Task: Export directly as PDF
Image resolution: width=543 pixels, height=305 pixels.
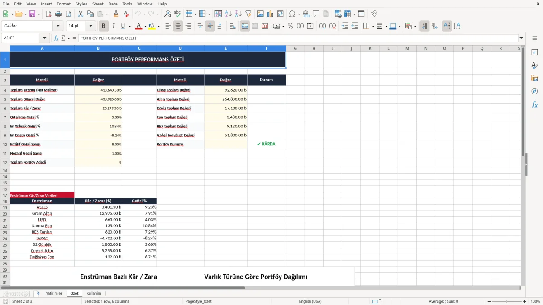Action: click(x=48, y=14)
